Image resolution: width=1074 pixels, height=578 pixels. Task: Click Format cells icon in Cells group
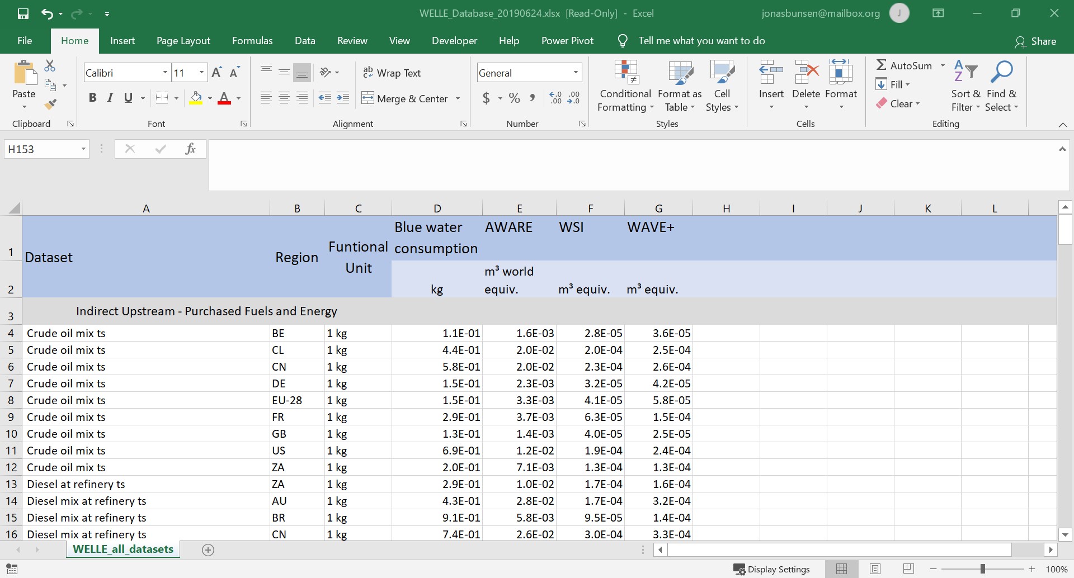tap(841, 73)
